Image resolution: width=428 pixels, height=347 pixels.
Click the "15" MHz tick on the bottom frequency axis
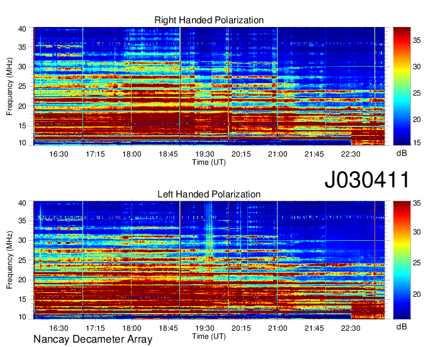(22, 300)
